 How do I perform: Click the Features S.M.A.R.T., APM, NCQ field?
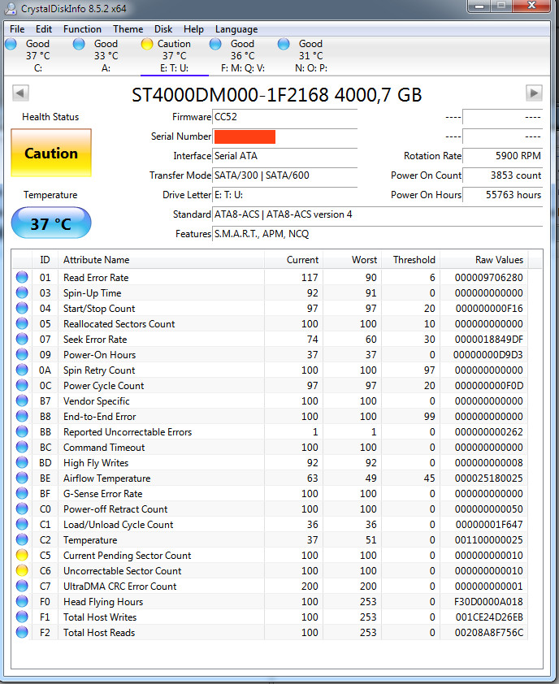(x=377, y=234)
